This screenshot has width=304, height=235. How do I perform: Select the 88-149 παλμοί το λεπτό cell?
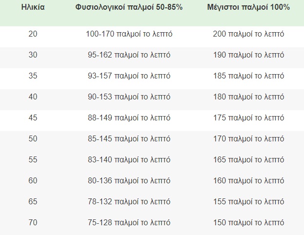[x=128, y=118]
